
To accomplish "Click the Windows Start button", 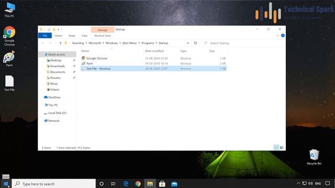I will [x=6, y=184].
